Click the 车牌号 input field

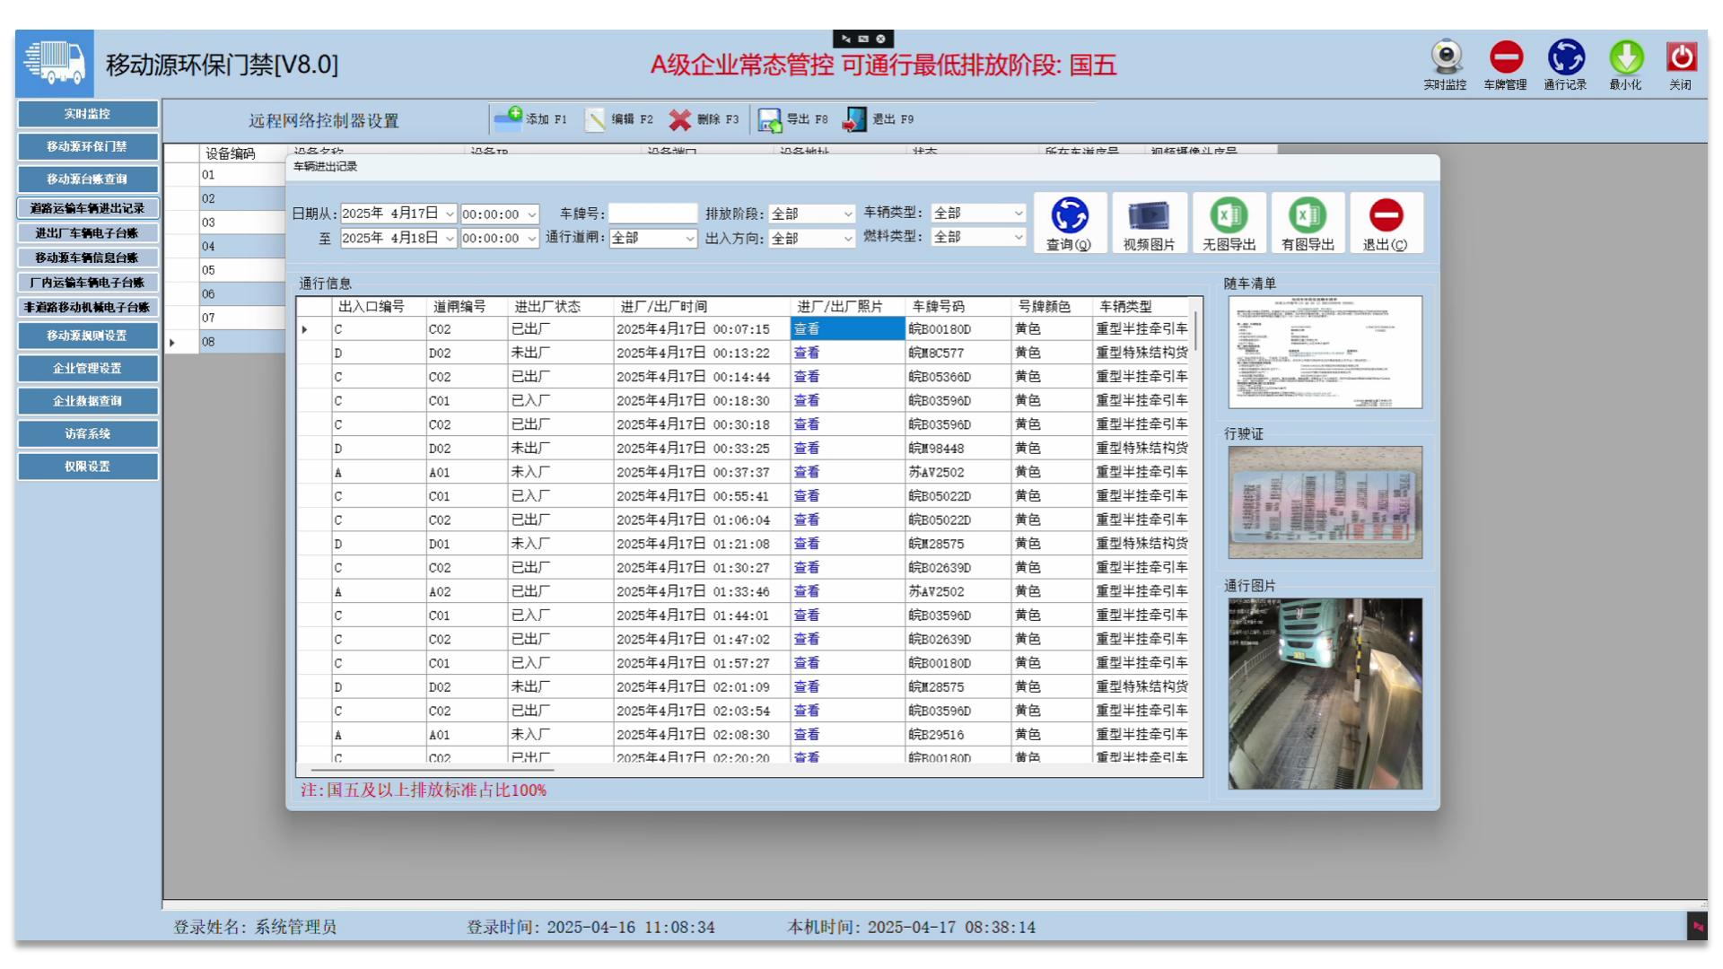[x=652, y=214]
